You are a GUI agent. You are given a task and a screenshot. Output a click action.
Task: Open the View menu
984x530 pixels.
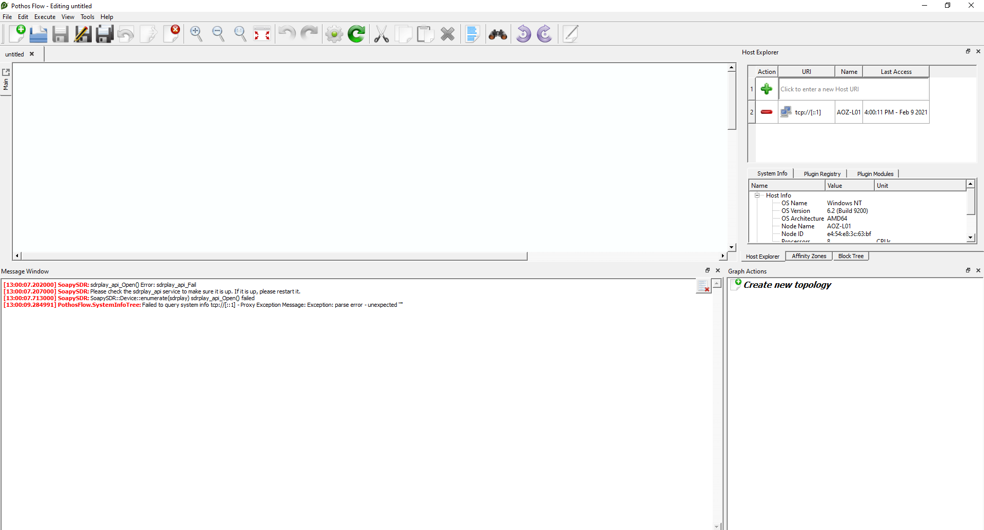(68, 17)
